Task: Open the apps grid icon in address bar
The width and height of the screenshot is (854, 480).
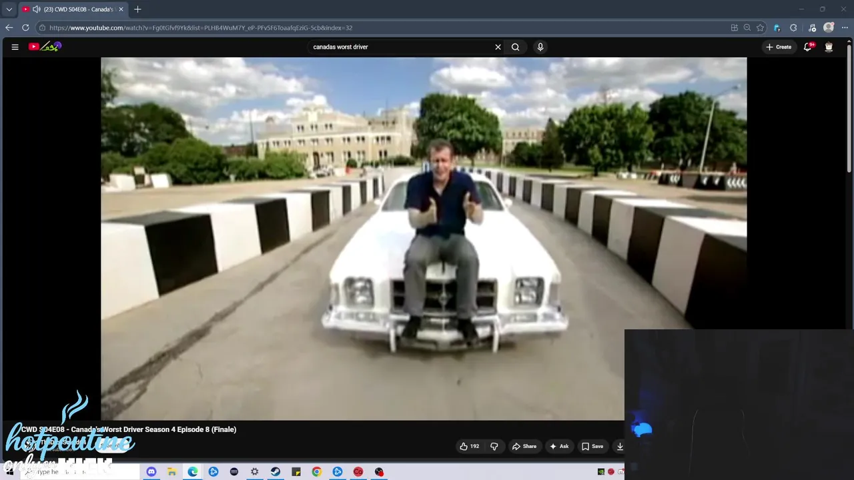Action: 735,27
